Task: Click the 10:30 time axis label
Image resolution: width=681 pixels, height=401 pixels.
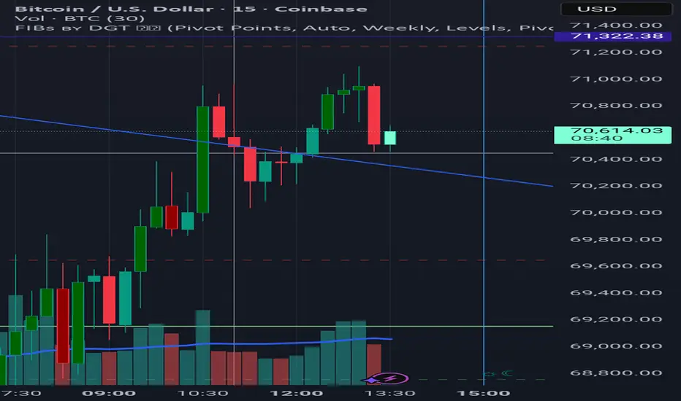Action: click(x=203, y=393)
